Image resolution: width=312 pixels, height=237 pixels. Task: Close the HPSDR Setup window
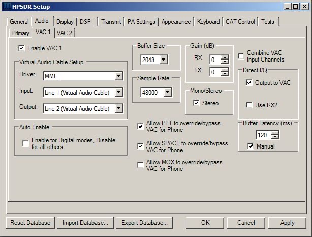[x=305, y=7]
